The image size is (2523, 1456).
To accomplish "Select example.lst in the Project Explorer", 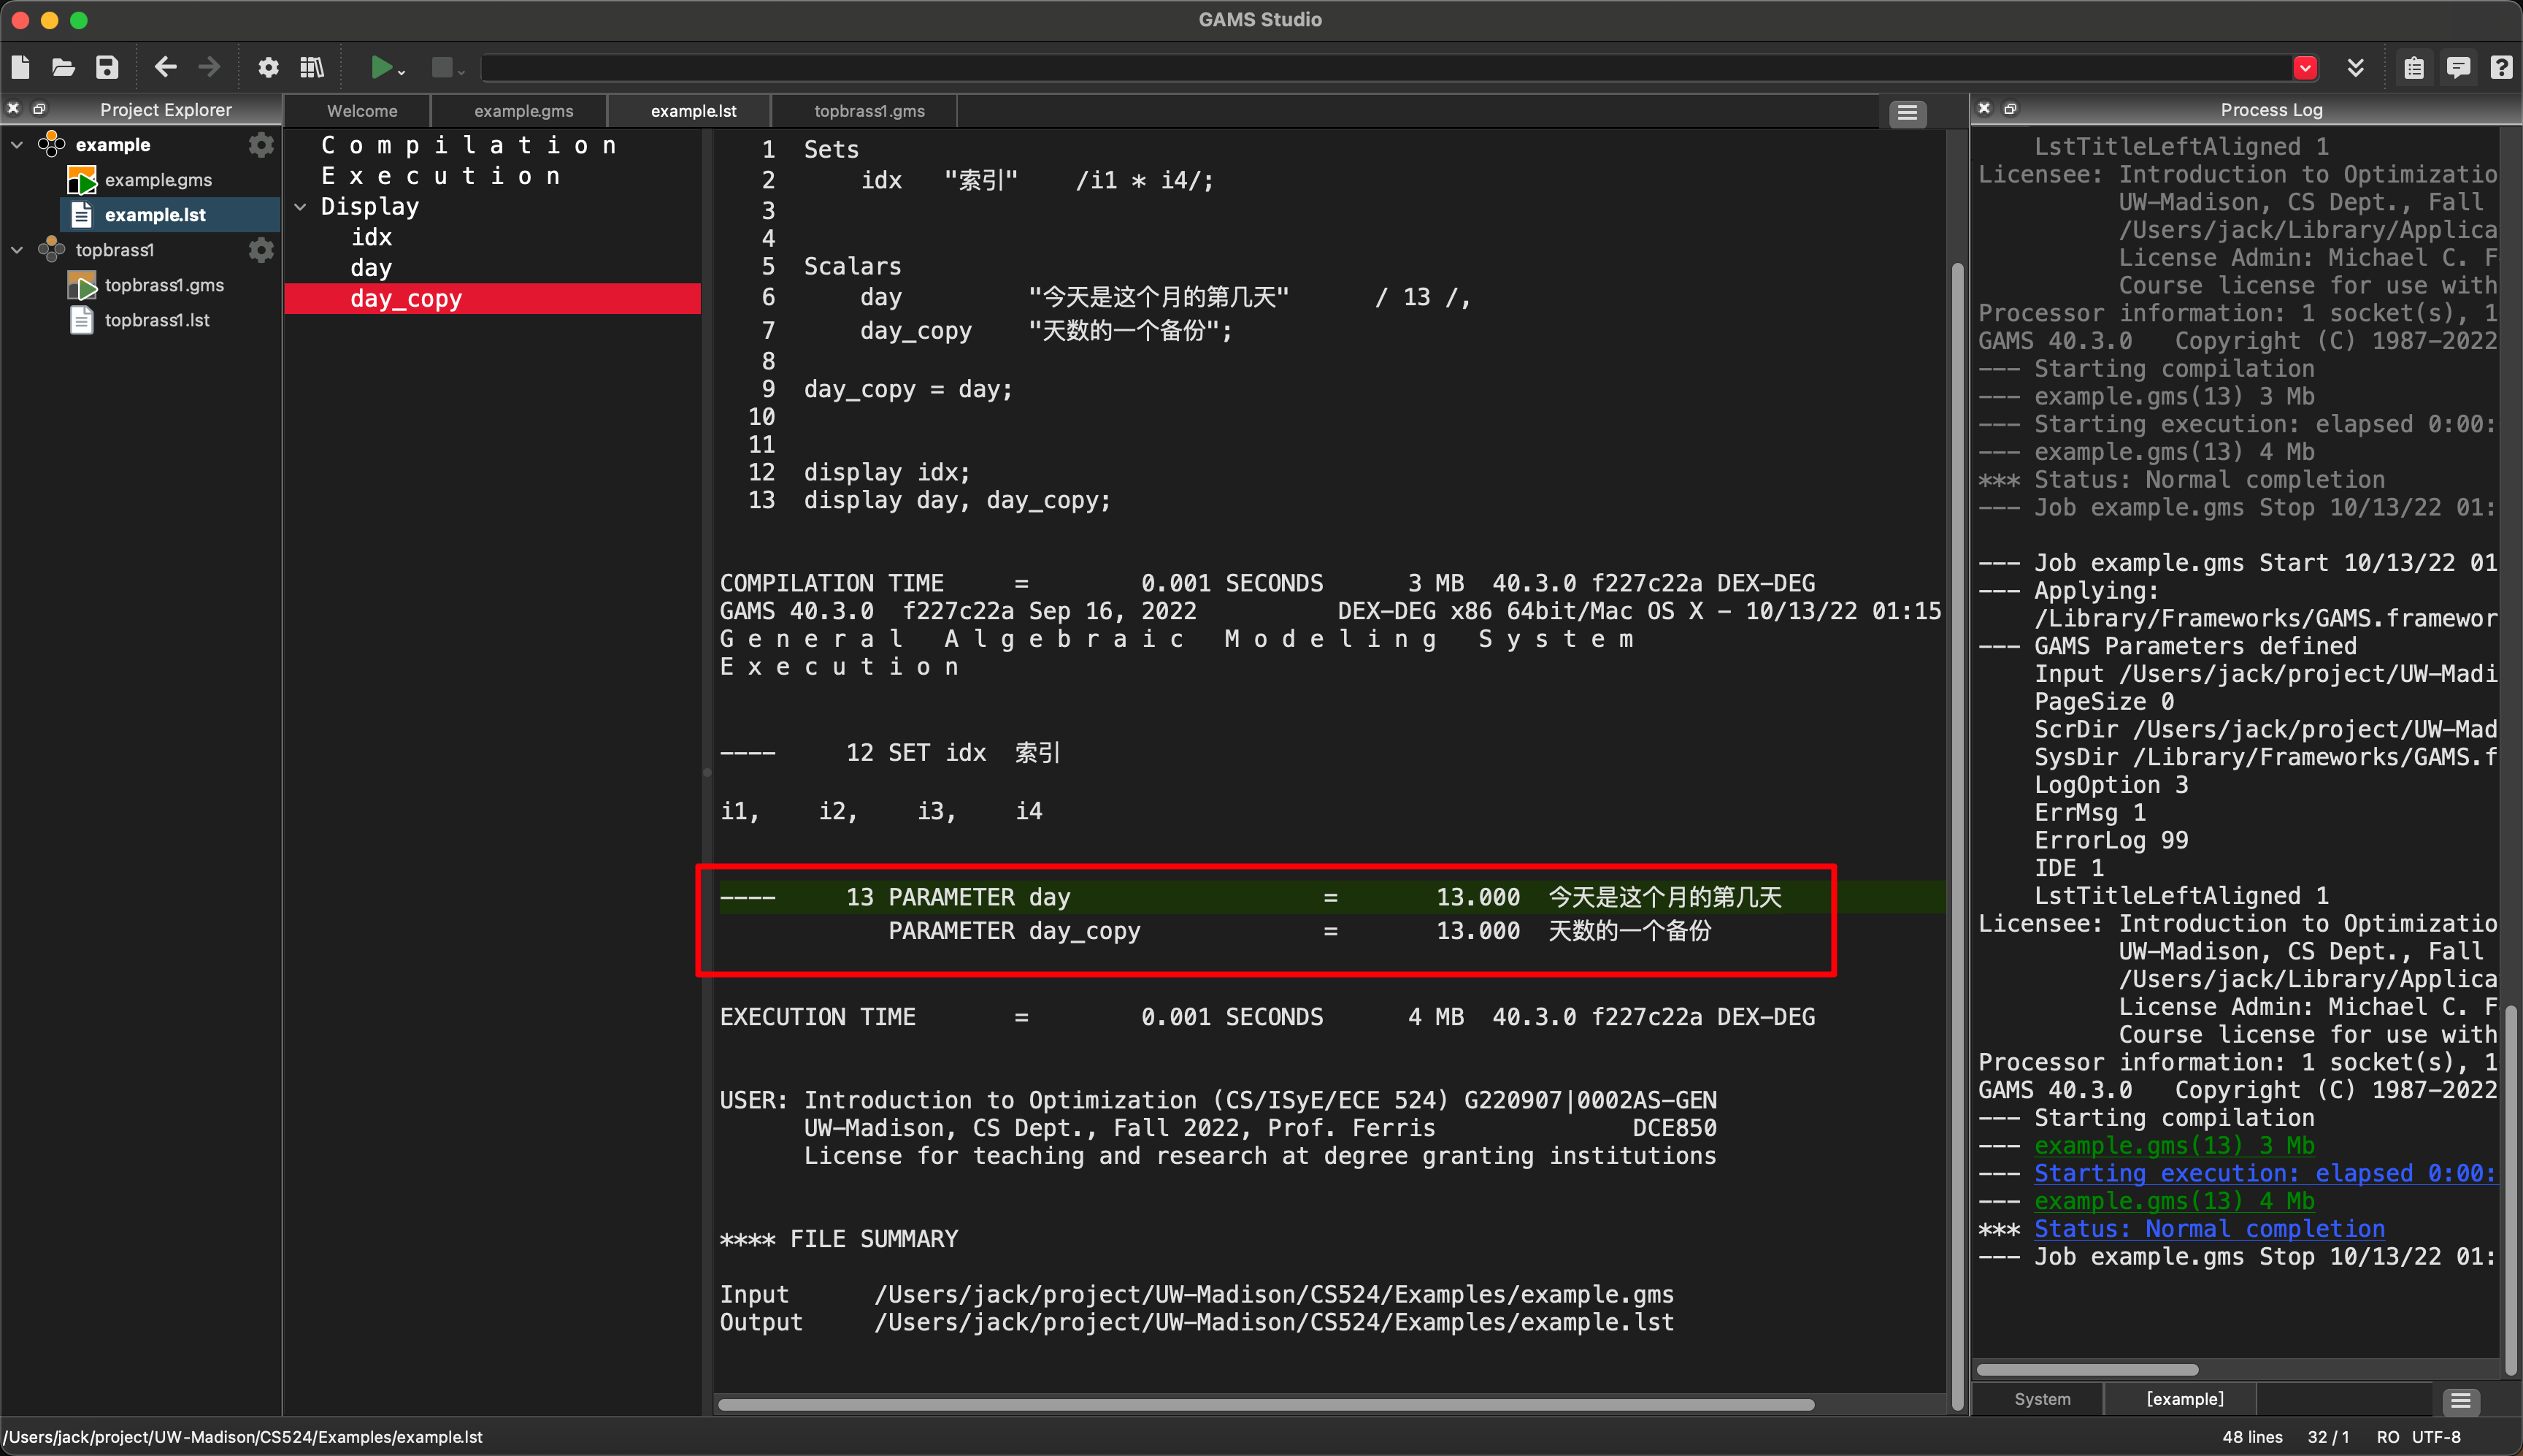I will pyautogui.click(x=155, y=215).
